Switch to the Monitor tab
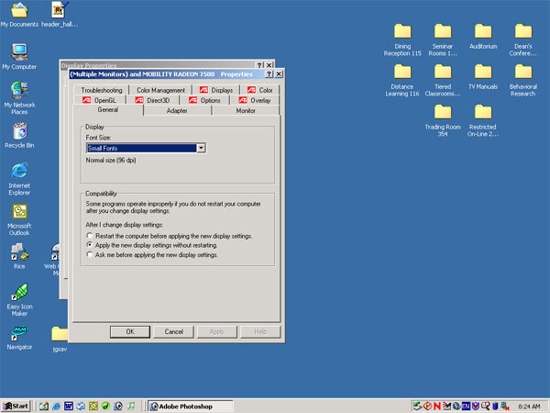Image resolution: width=550 pixels, height=413 pixels. click(246, 111)
